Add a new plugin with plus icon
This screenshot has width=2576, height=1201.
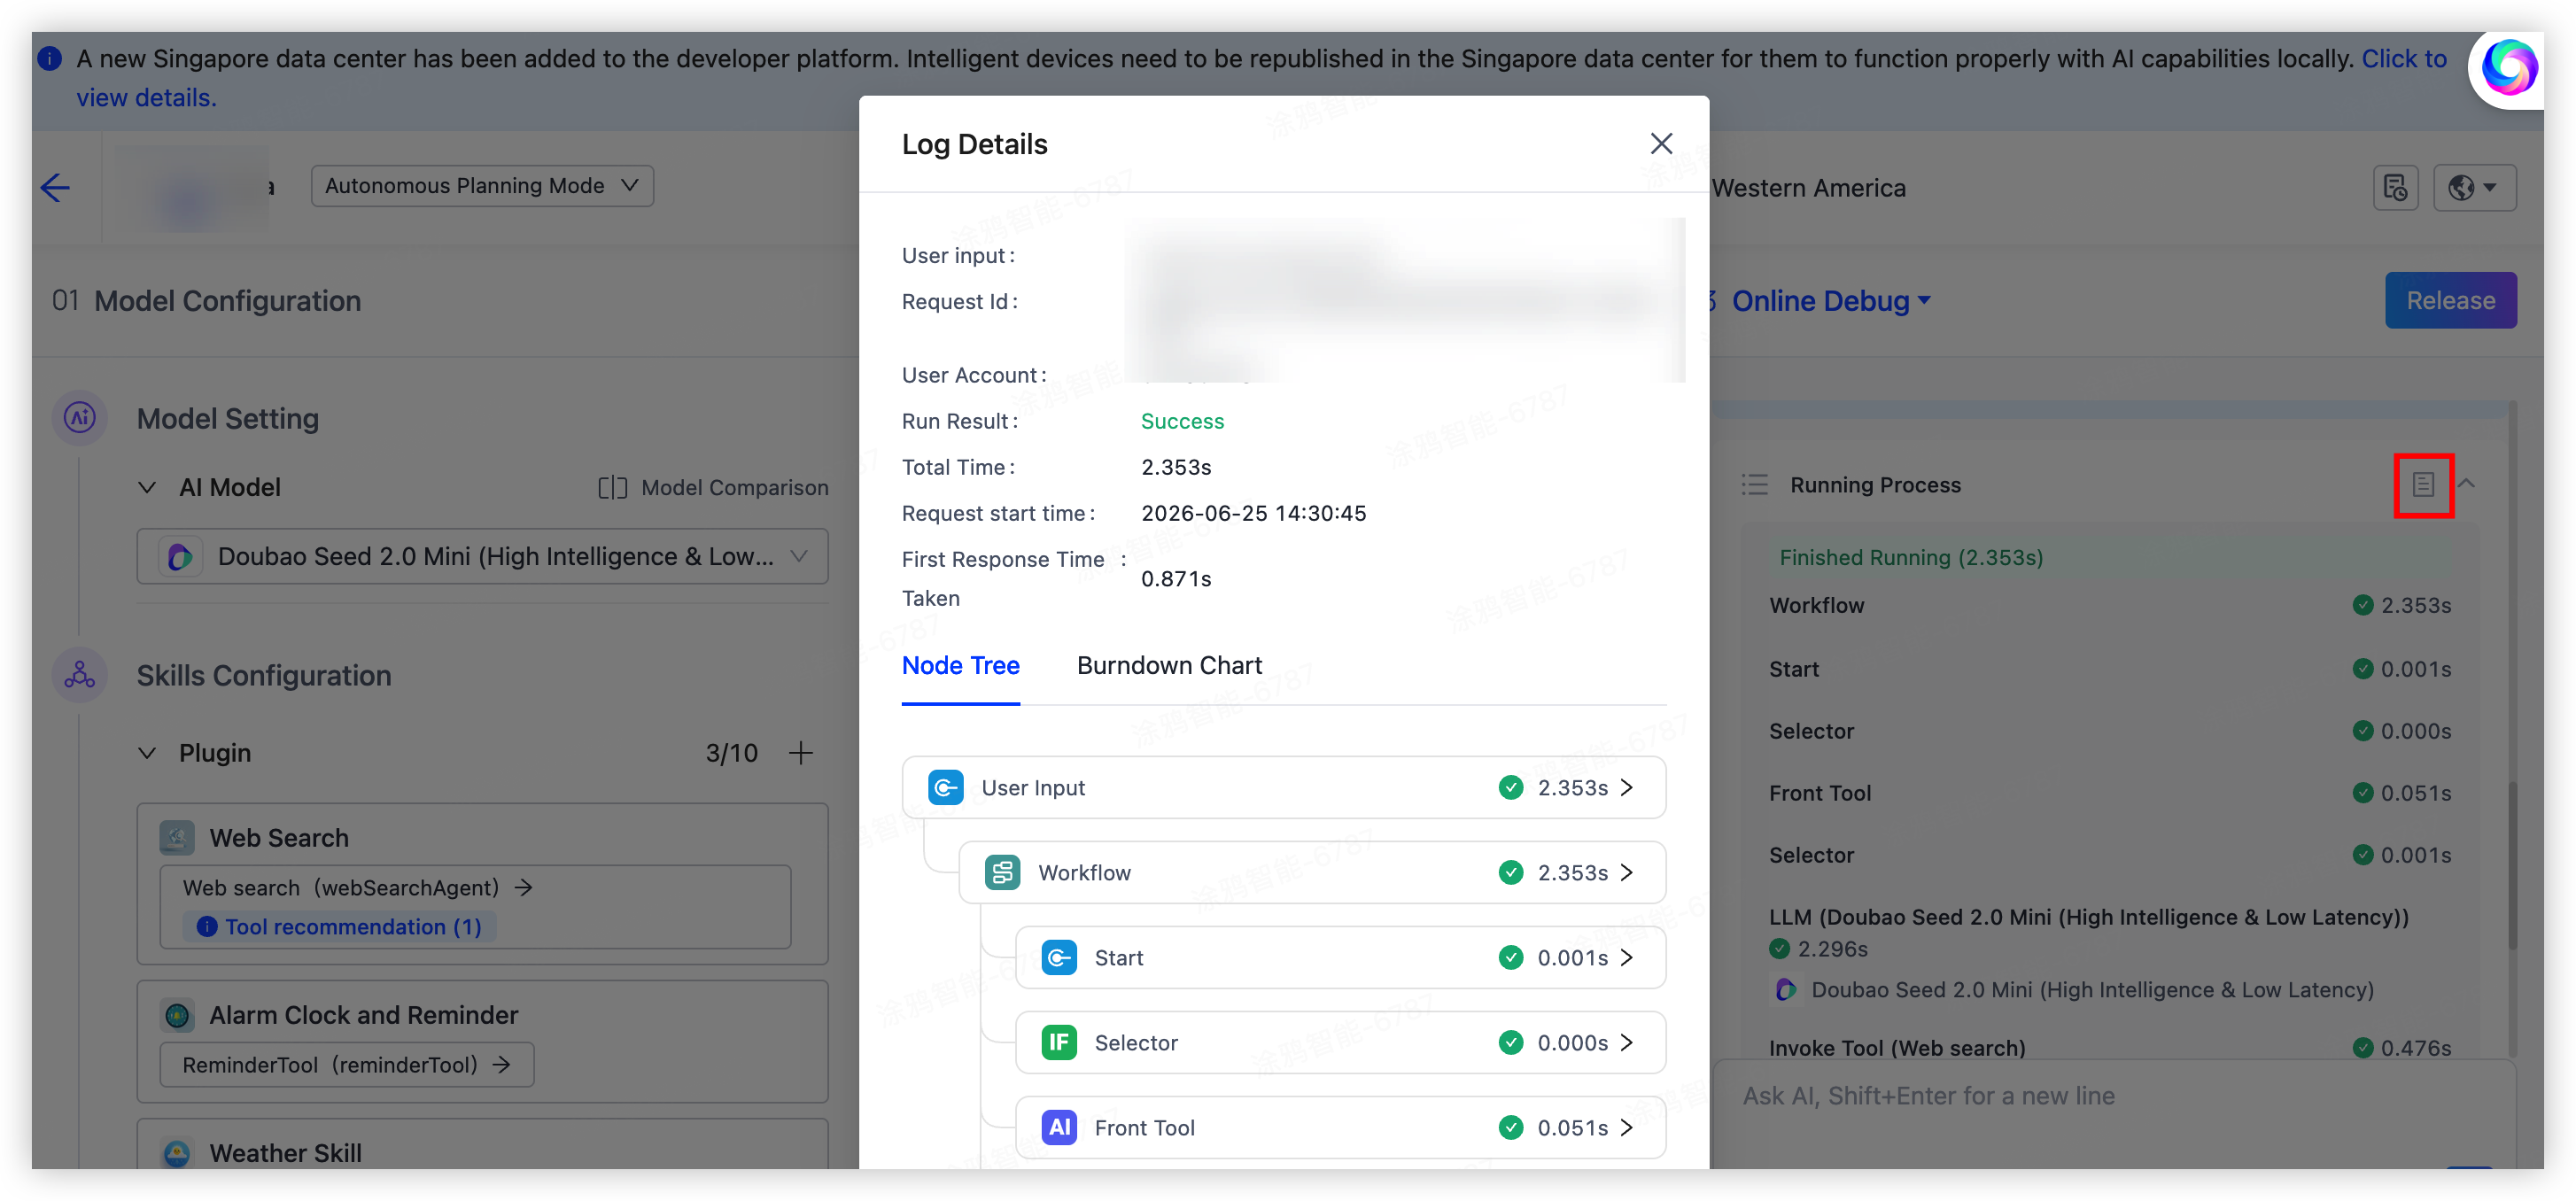[x=800, y=752]
